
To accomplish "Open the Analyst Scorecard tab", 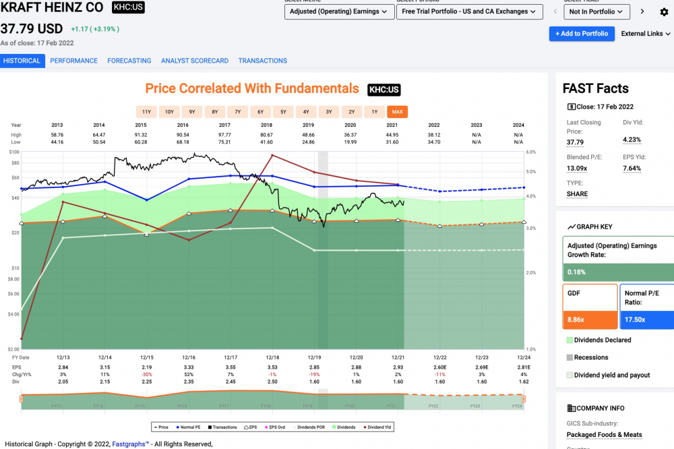I will coord(195,61).
